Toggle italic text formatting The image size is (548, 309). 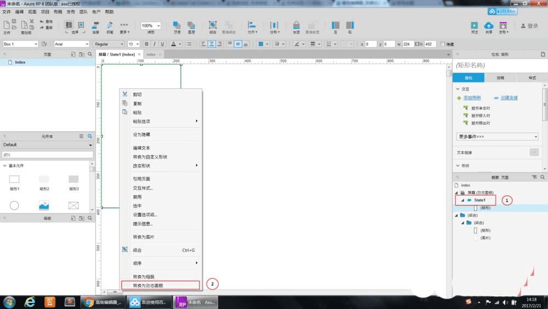pos(155,44)
